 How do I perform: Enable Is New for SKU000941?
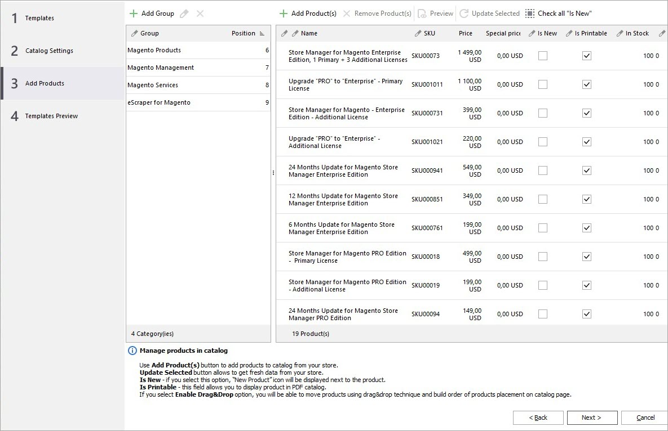click(x=543, y=170)
